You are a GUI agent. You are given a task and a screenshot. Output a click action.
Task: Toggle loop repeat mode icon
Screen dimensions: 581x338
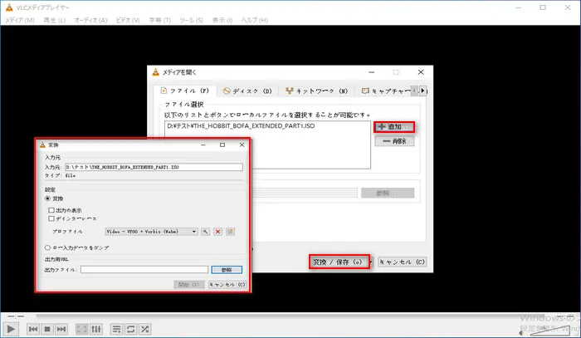[132, 329]
